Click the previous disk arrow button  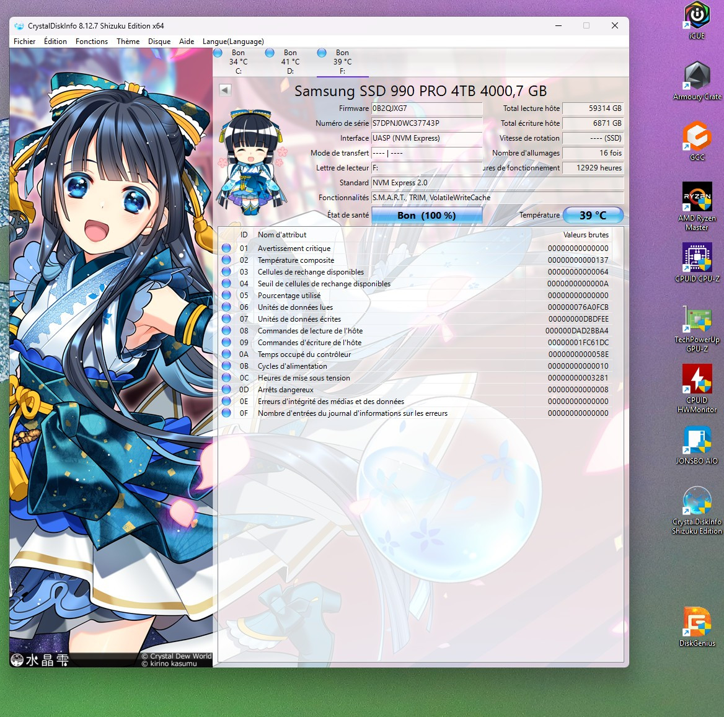225,90
